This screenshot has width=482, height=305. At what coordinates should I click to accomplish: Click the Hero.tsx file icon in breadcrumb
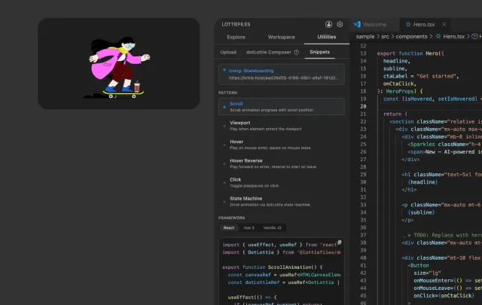438,37
